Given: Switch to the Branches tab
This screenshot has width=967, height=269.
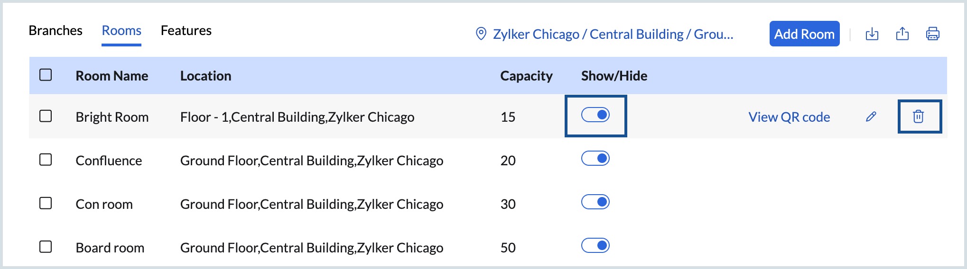Looking at the screenshot, I should (56, 31).
